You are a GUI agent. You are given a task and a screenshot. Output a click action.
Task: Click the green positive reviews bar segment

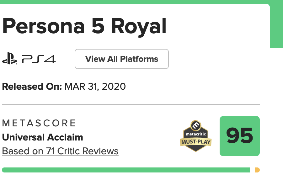[126, 170]
